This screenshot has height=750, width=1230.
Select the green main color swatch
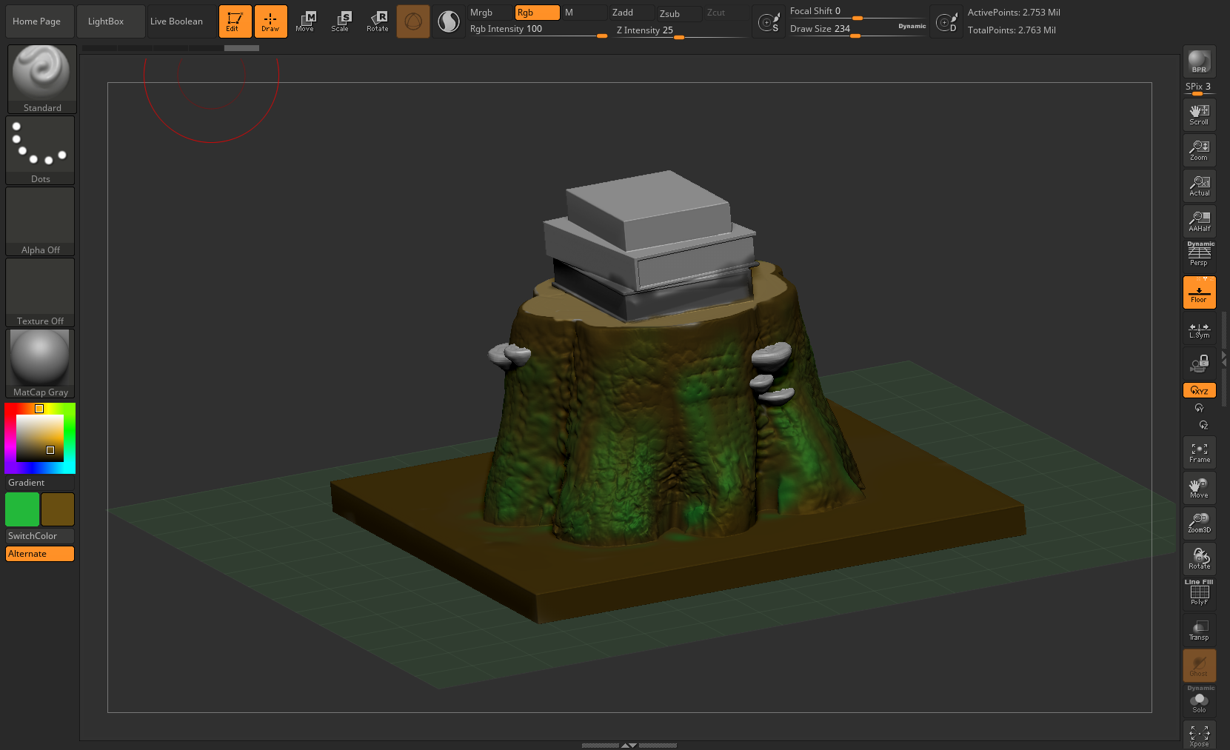[22, 509]
